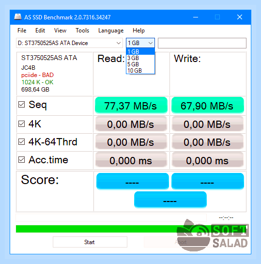Pick 10 GB test size option
Screen dimensions: 261x264
point(140,71)
